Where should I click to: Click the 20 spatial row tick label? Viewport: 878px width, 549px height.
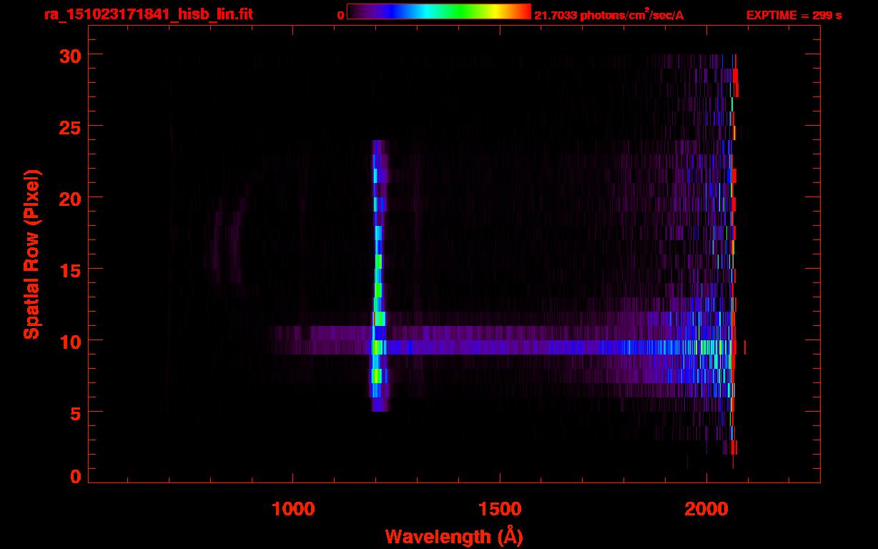71,198
